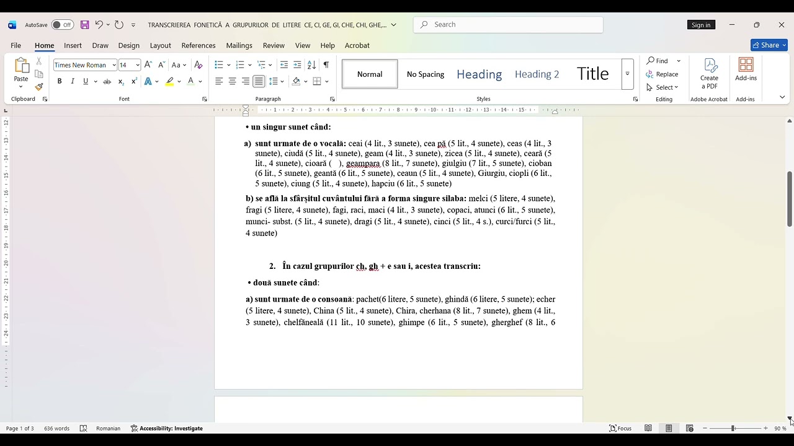Open font size dropdown
794x446 pixels.
point(138,65)
